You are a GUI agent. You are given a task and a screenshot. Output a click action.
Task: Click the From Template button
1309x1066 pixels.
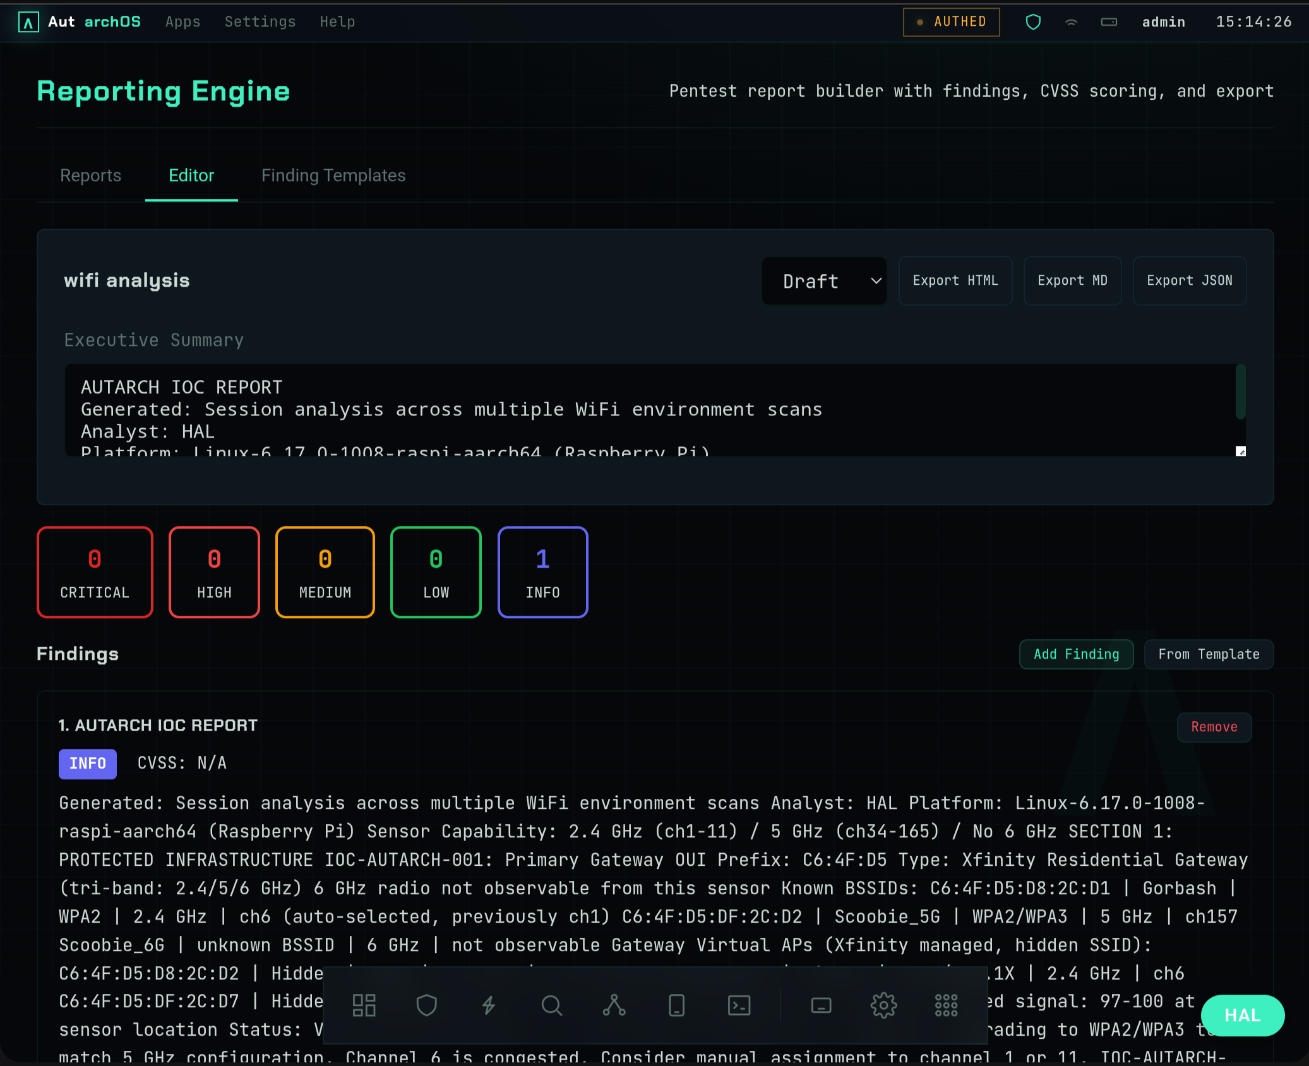tap(1209, 655)
